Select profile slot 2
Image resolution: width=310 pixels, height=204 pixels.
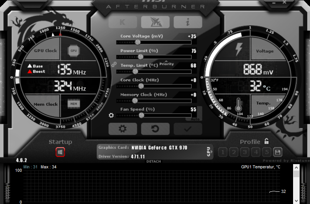[x=234, y=152]
